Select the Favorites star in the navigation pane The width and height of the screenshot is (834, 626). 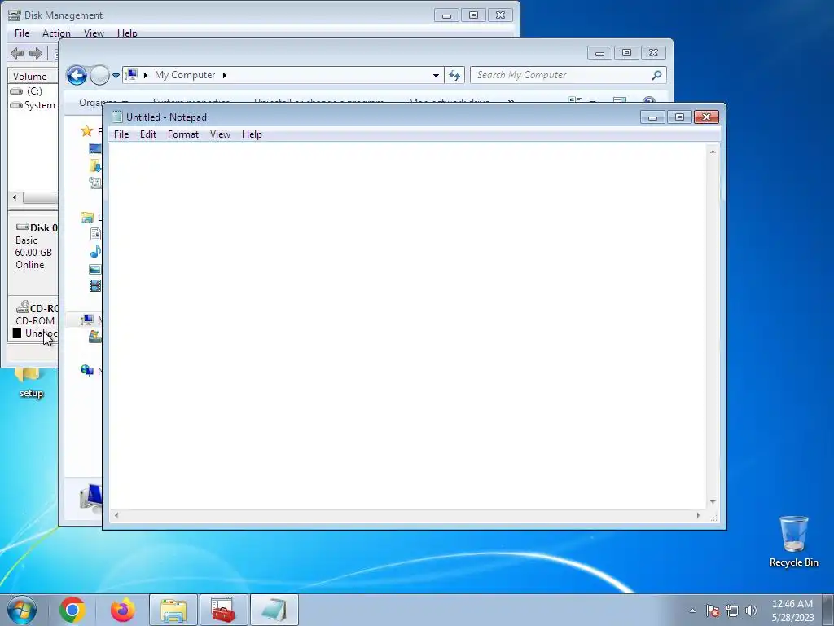click(x=86, y=131)
